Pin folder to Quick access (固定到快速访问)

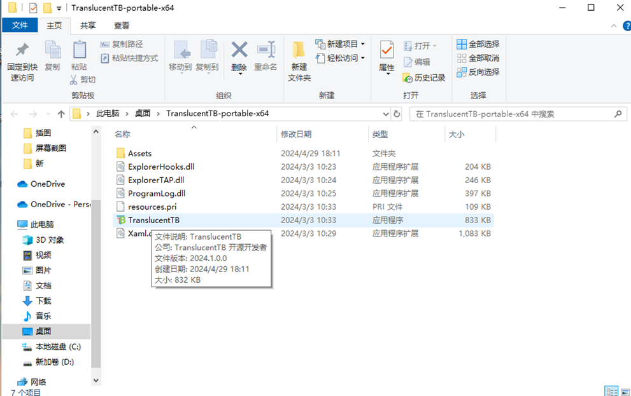point(22,62)
